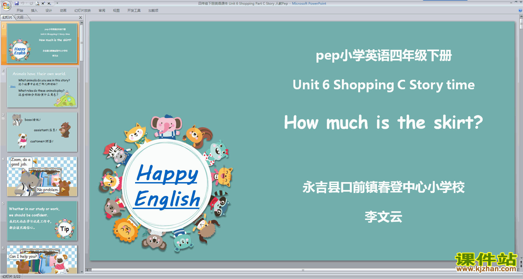Toggle subscript formatting
This screenshot has height=279, width=523.
click(49, 3)
